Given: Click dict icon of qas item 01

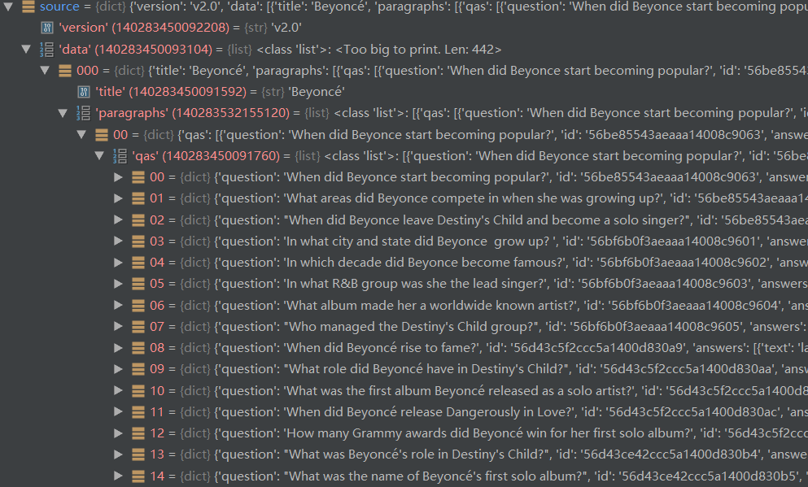Looking at the screenshot, I should pos(138,198).
